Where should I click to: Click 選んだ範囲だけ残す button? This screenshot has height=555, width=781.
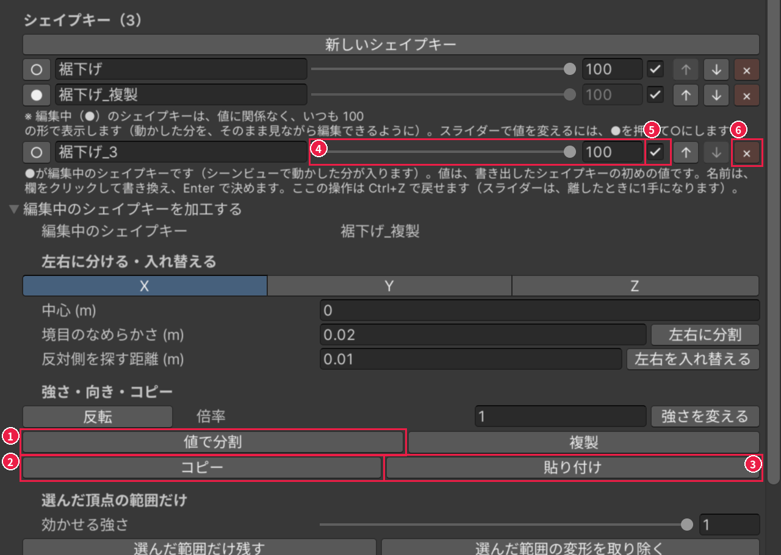pyautogui.click(x=200, y=547)
